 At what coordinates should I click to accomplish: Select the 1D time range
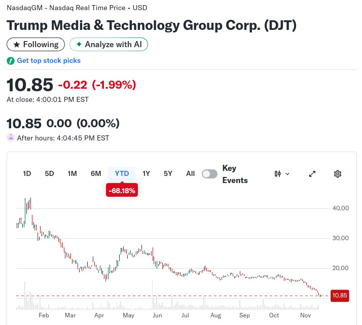coord(27,173)
